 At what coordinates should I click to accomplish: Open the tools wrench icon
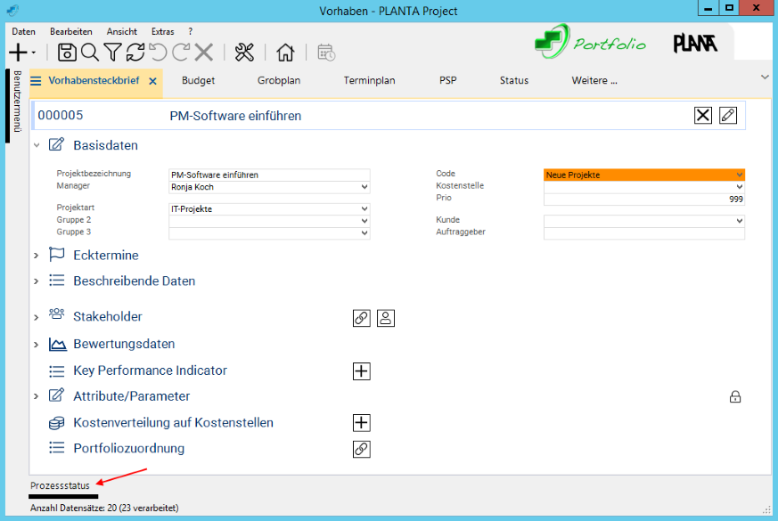click(244, 52)
